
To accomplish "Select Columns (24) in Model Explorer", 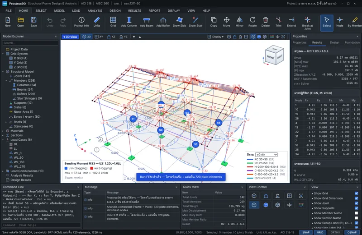I will pos(26,85).
